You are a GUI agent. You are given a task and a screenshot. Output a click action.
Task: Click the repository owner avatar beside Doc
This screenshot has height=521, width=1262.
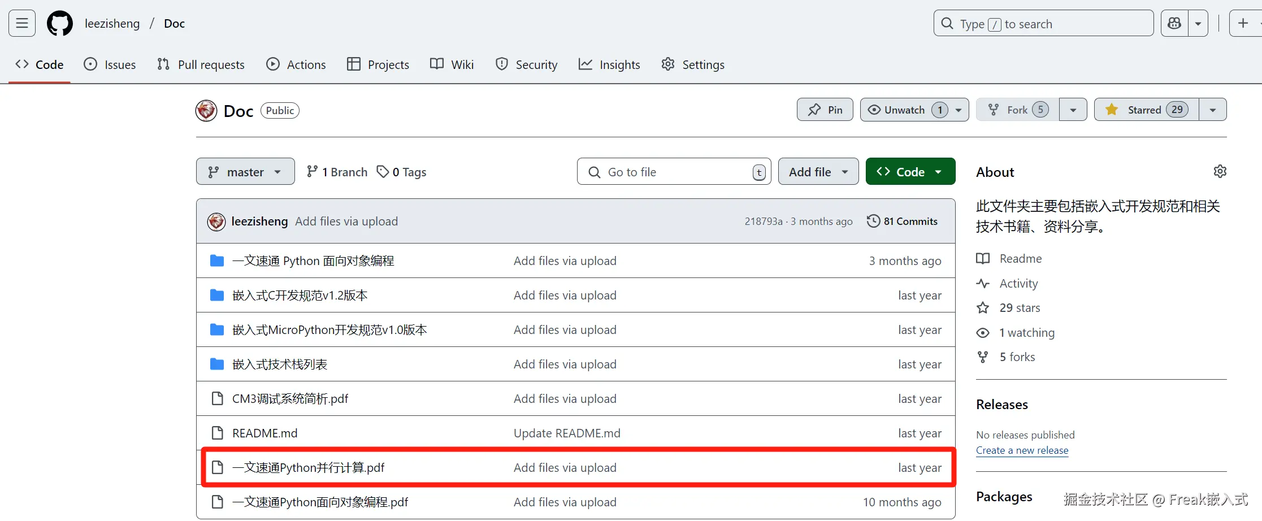[x=206, y=111]
